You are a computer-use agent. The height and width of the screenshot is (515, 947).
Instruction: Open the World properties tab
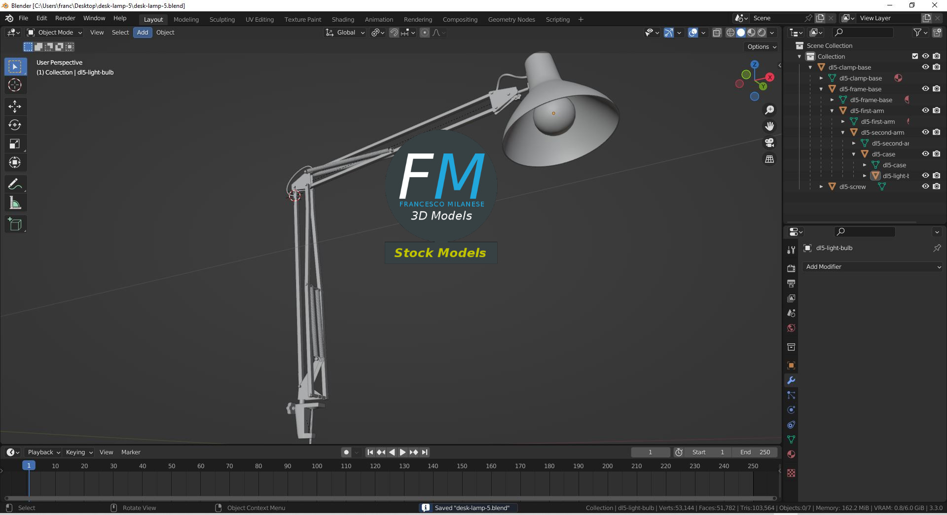(791, 328)
